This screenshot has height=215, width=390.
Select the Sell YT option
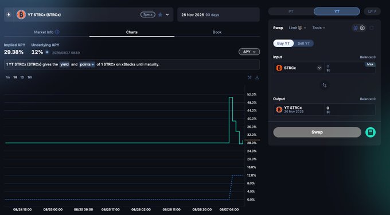pyautogui.click(x=304, y=44)
